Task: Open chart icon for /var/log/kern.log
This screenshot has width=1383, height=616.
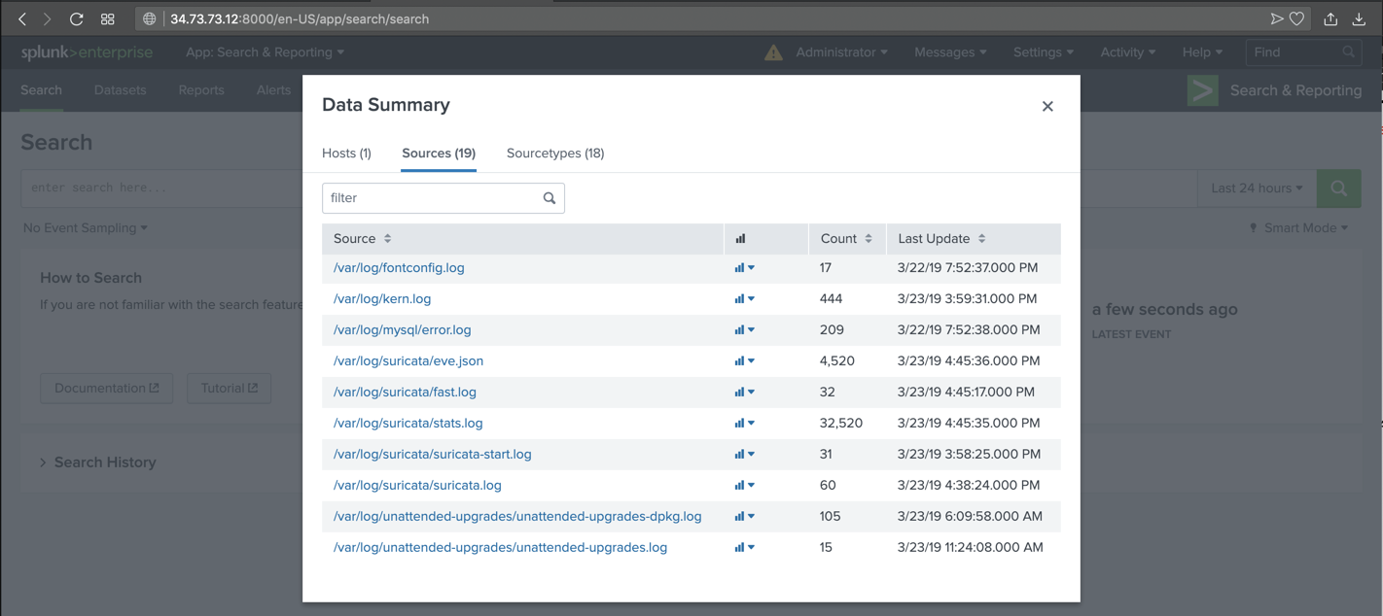Action: 744,299
